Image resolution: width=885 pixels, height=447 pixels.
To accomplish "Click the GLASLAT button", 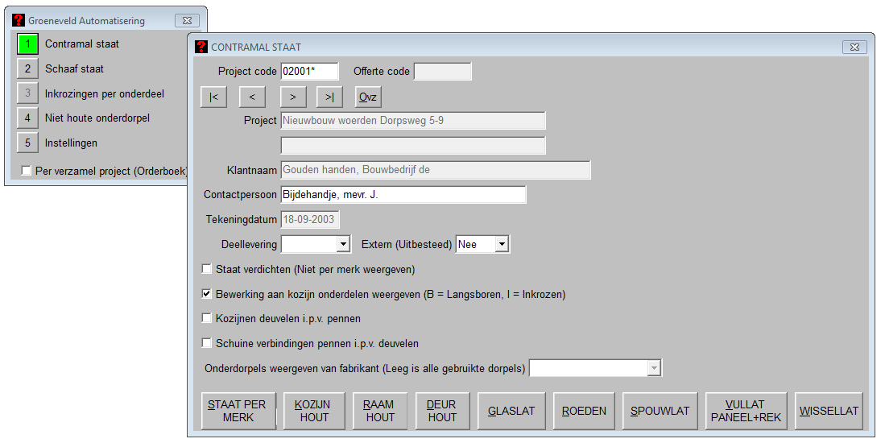I will coord(511,411).
